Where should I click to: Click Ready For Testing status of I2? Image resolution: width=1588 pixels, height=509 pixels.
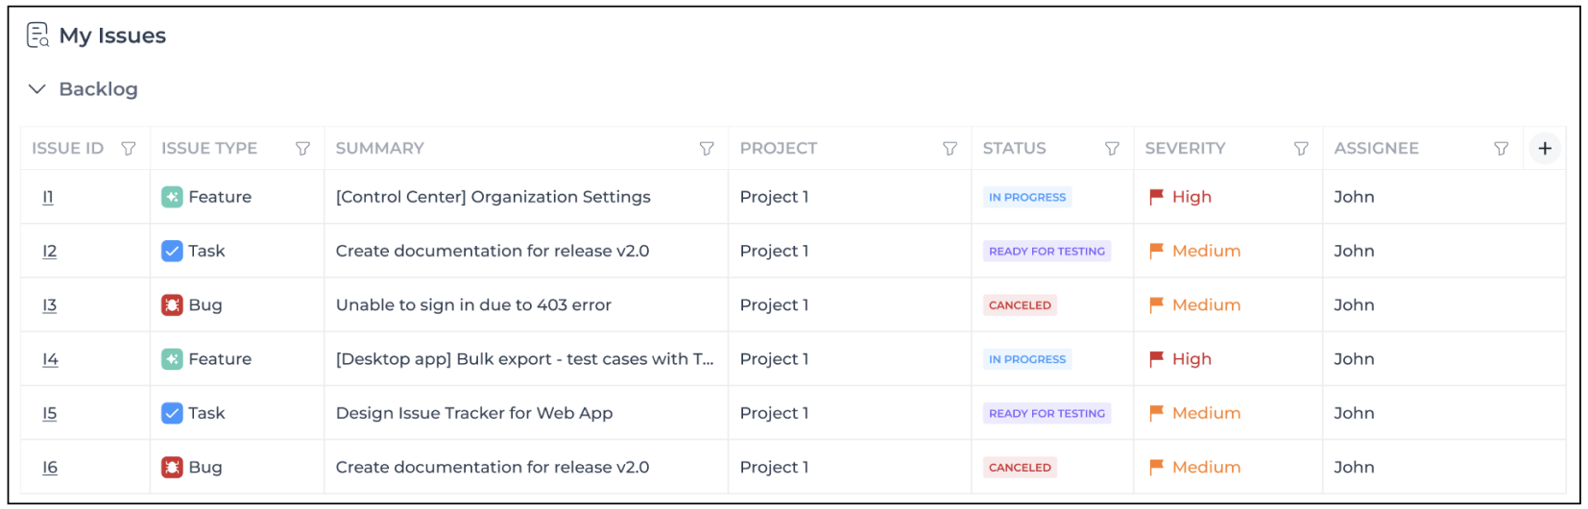click(x=1047, y=252)
